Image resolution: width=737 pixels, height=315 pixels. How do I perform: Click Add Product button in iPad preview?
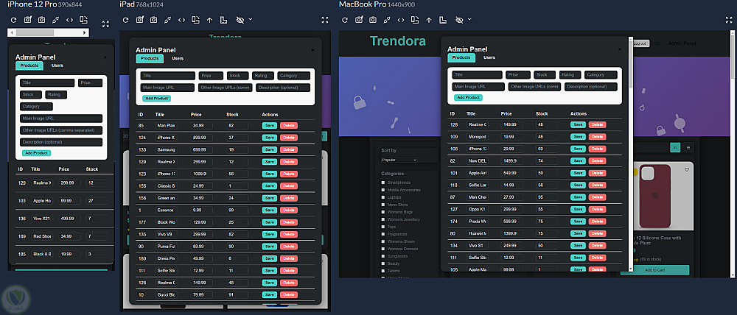tap(156, 99)
